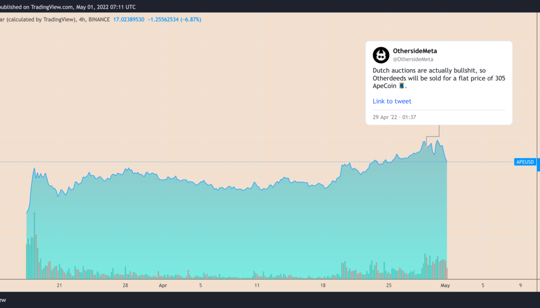Toggle the 4h timeframe indicator

click(x=82, y=19)
